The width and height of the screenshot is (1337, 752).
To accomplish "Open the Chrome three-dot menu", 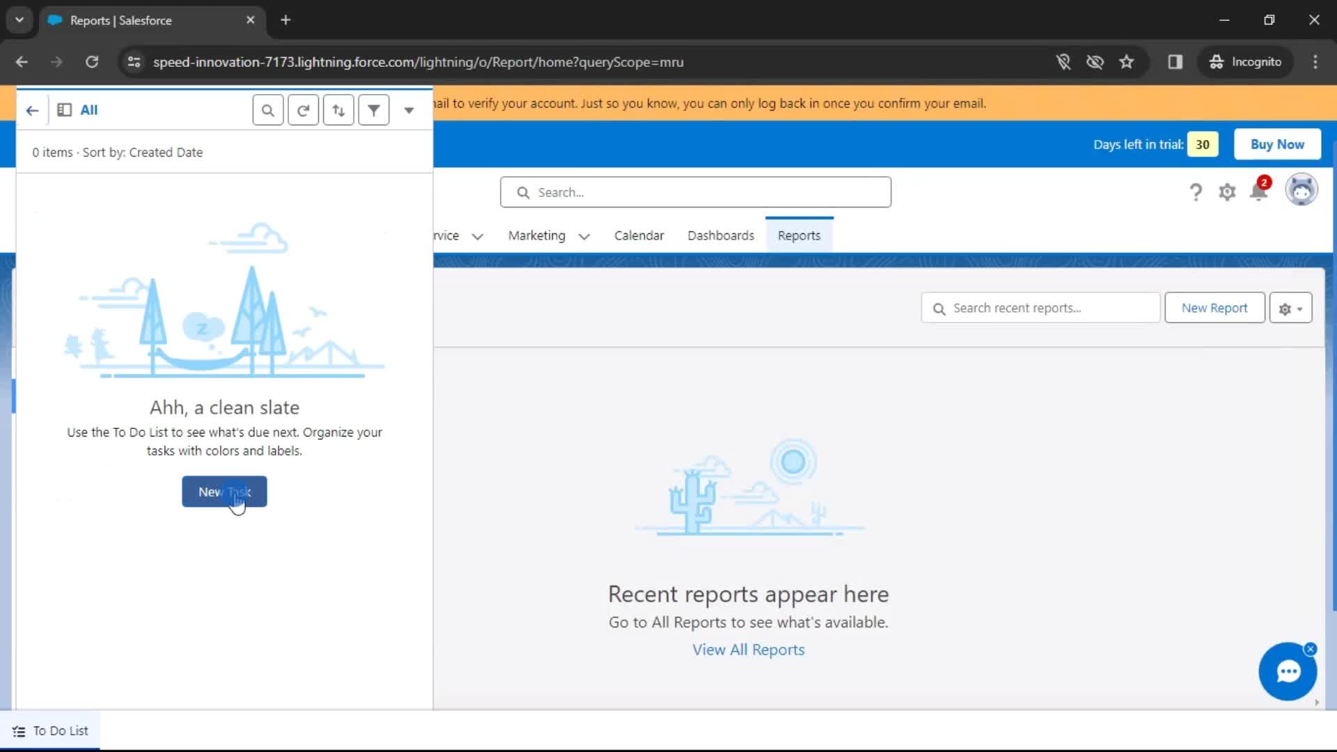I will (x=1315, y=62).
